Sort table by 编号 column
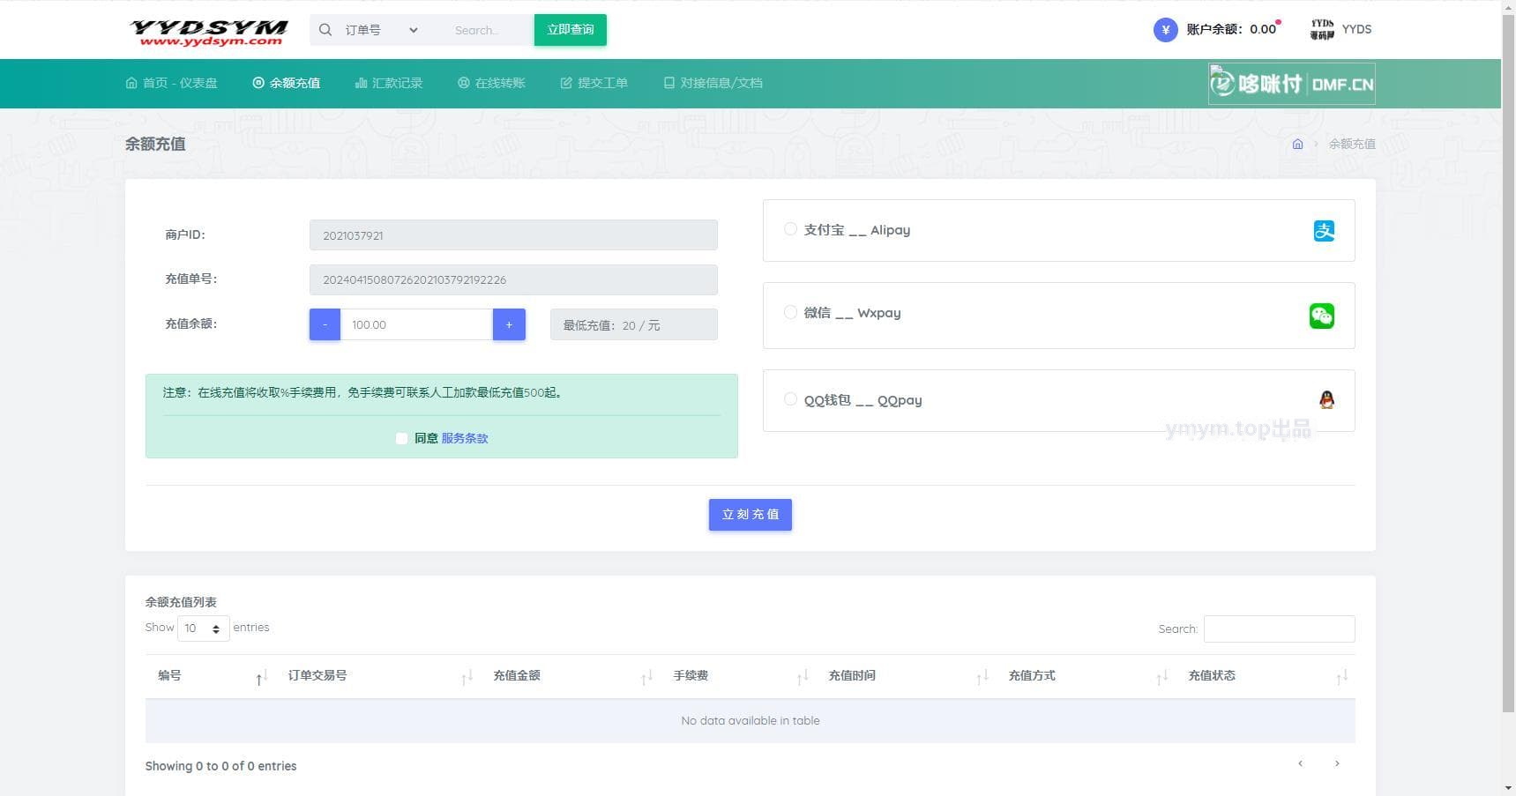The image size is (1516, 796). coord(210,676)
